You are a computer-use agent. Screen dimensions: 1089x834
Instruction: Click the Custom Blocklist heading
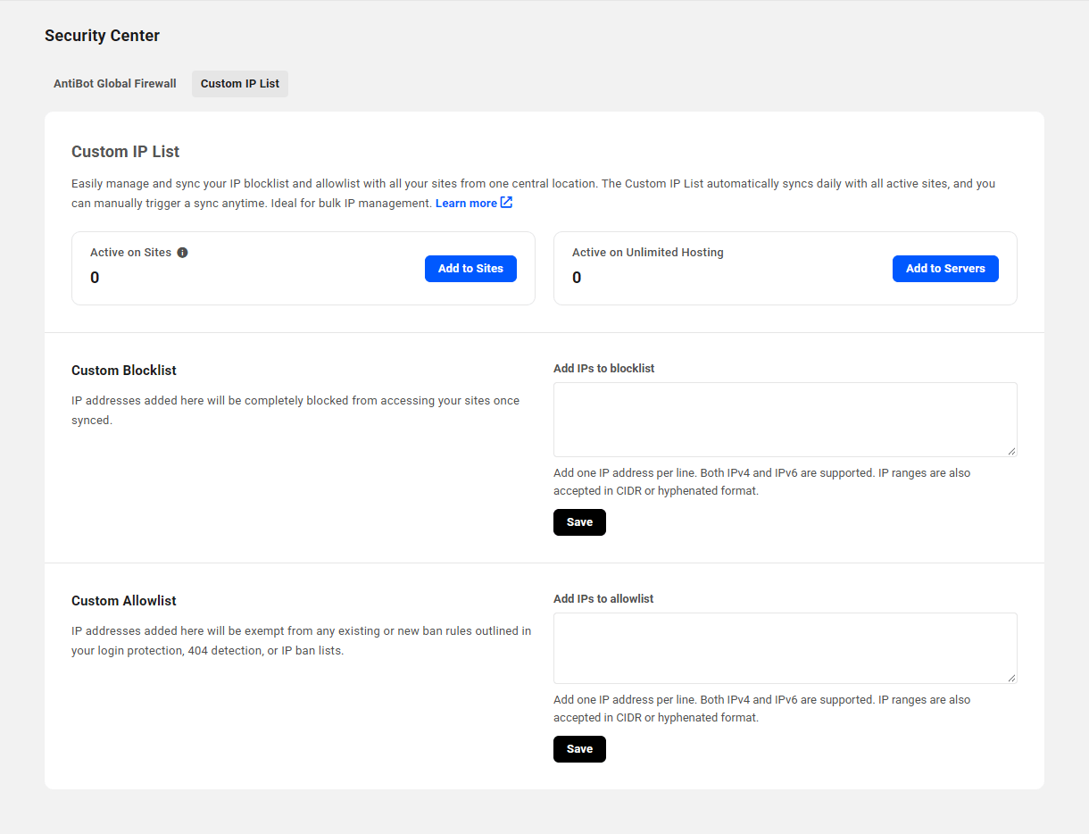(x=124, y=371)
